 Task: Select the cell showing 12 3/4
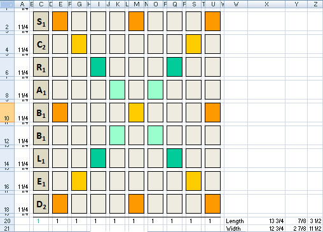coord(266,228)
